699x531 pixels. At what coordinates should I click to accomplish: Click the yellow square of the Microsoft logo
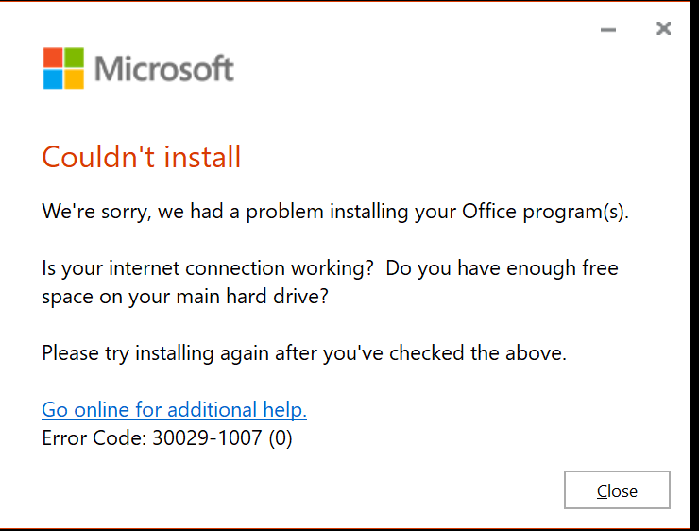(x=73, y=78)
